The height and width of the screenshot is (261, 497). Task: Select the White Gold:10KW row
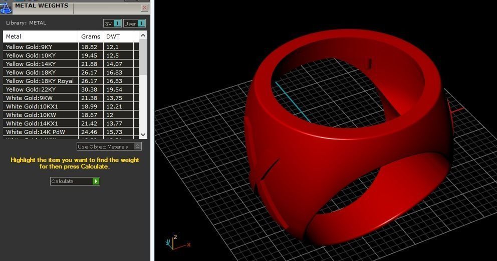(x=71, y=115)
